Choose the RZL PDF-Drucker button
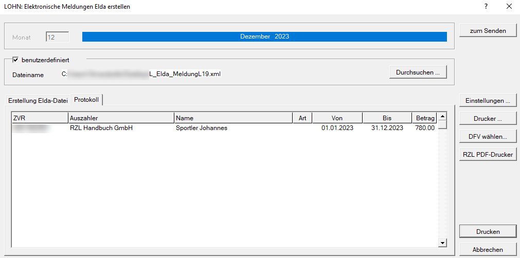Image resolution: width=520 pixels, height=258 pixels. point(488,154)
